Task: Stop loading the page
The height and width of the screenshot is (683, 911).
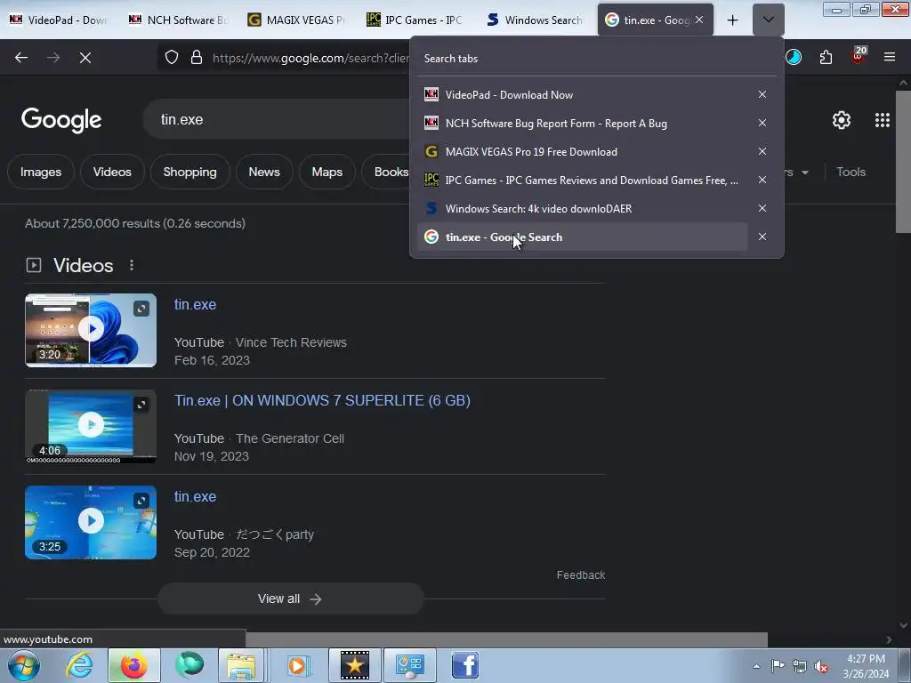Action: click(x=85, y=58)
